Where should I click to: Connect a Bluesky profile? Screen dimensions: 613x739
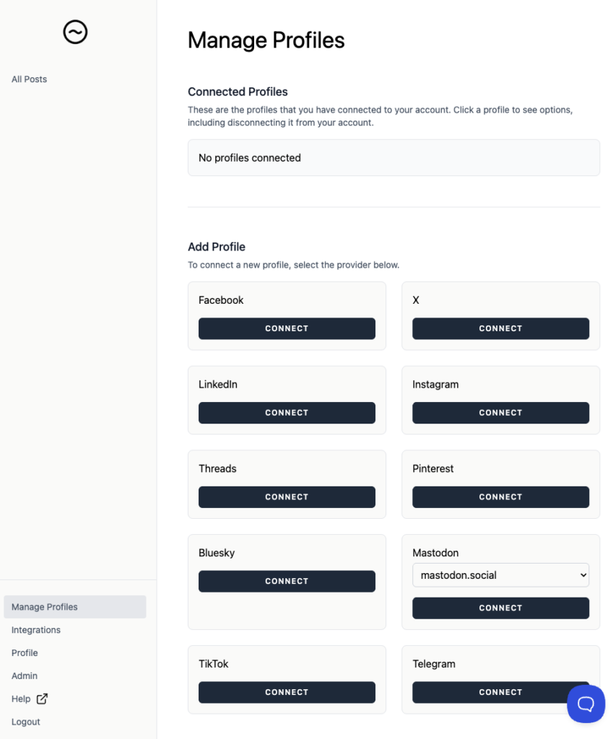click(x=287, y=581)
